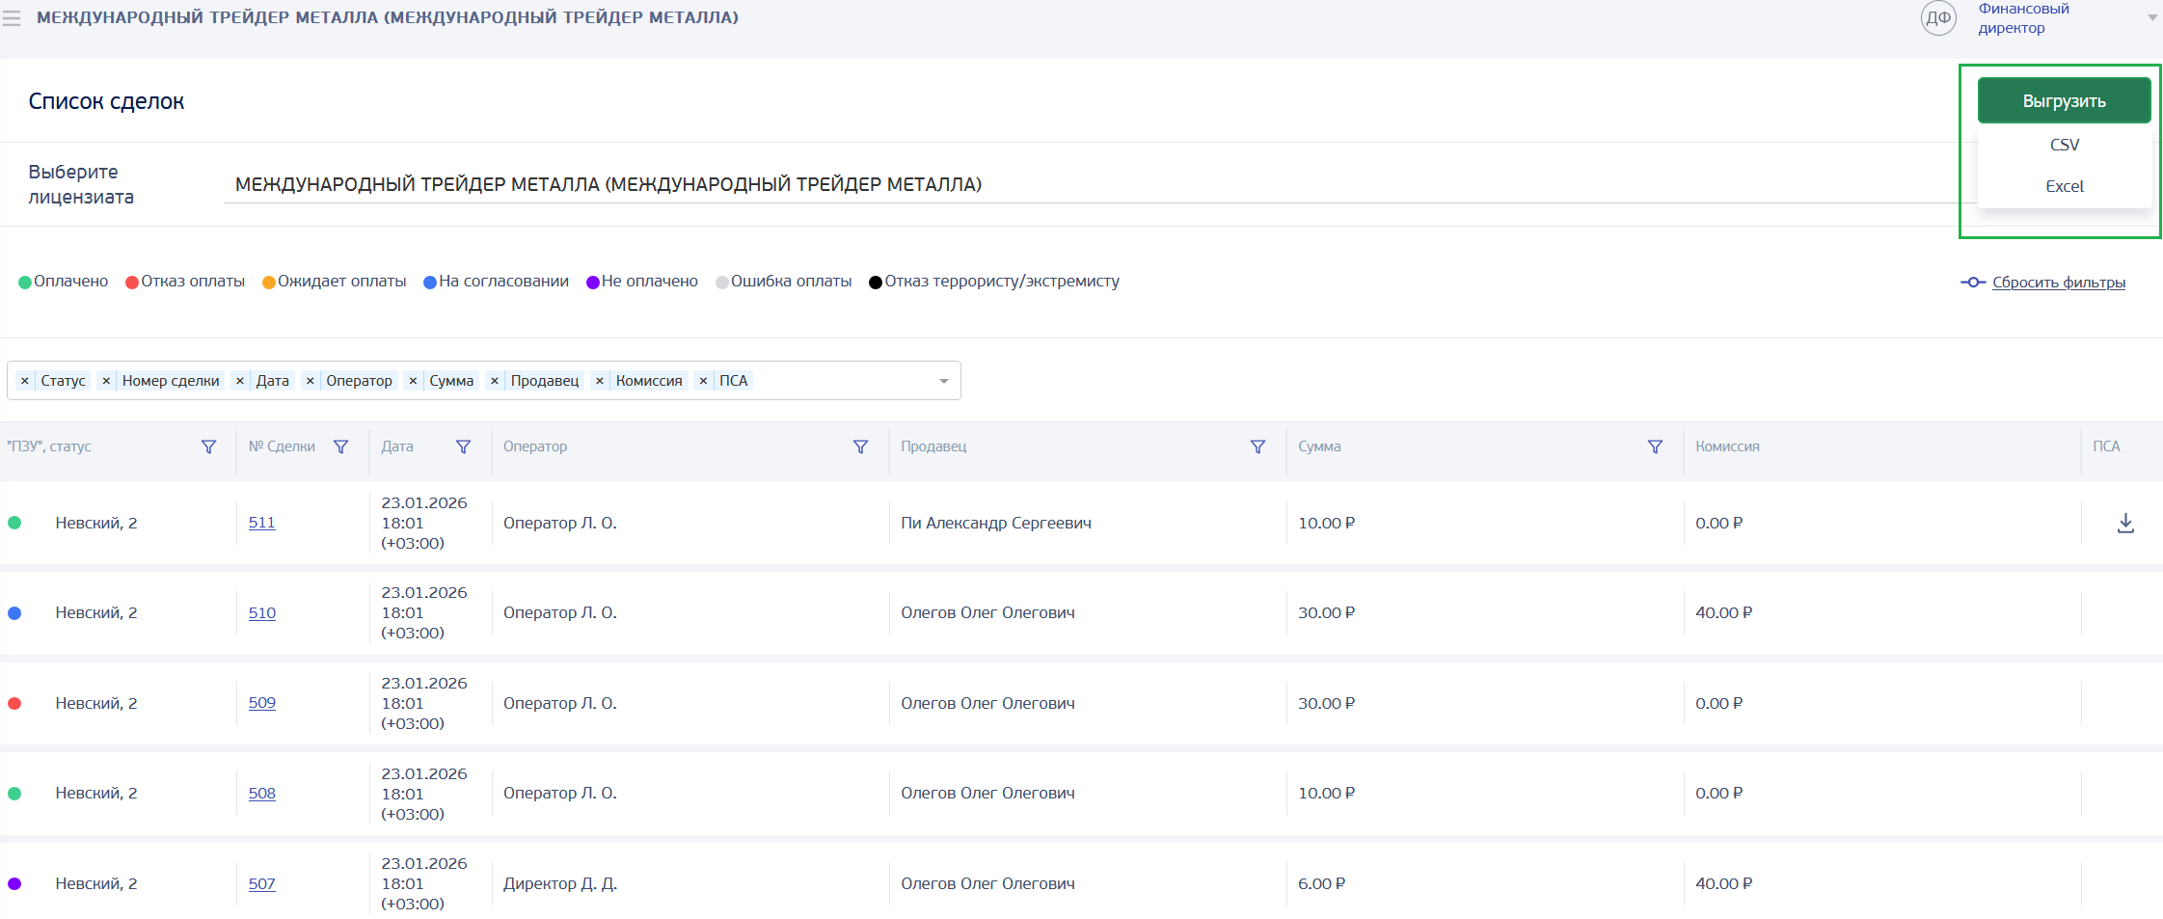Expand the column selector dropdown arrow

[x=944, y=381]
